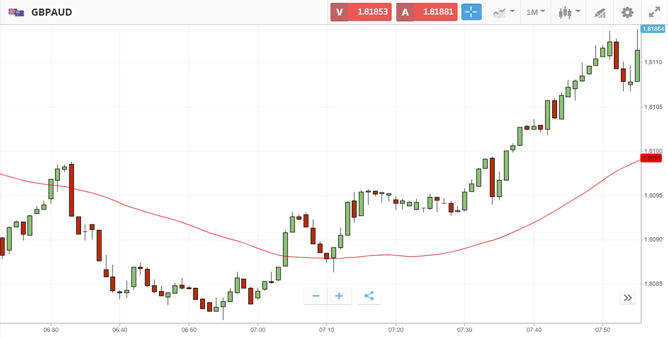
Task: Open chart settings gear
Action: (627, 12)
